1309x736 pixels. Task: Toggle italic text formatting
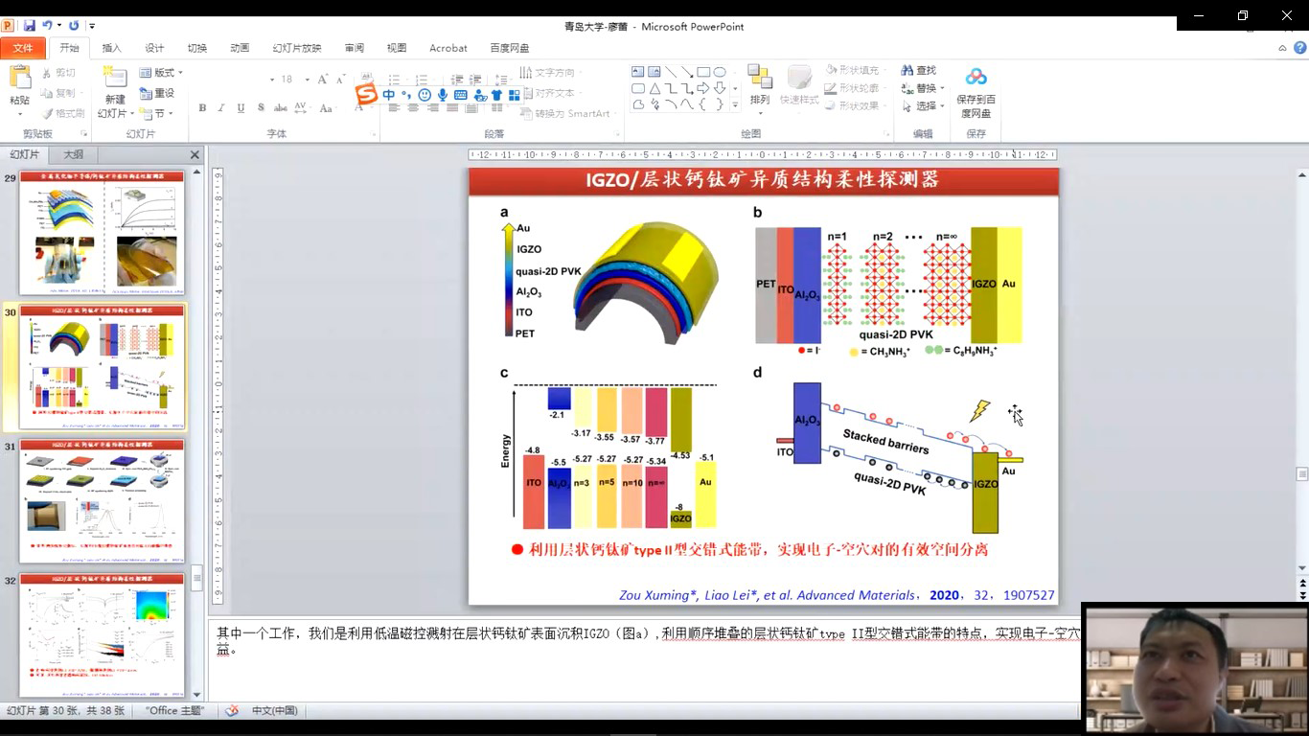click(x=221, y=108)
